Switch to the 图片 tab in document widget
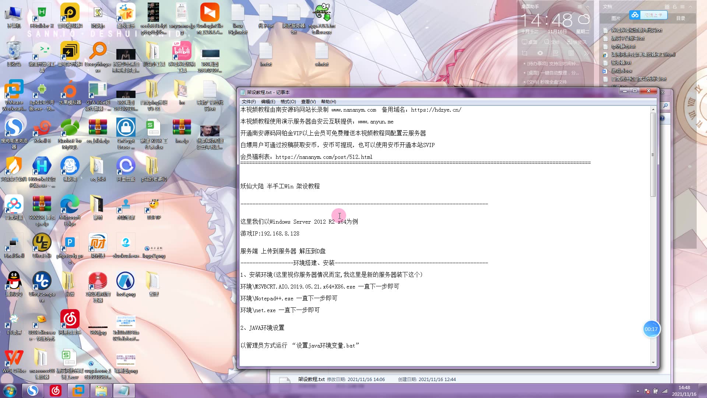 [616, 18]
